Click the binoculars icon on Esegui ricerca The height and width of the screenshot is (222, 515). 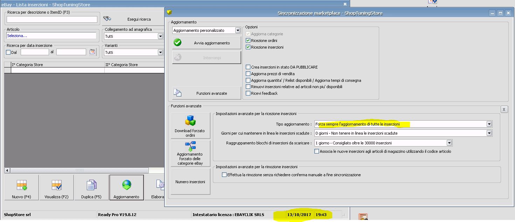coord(107,19)
